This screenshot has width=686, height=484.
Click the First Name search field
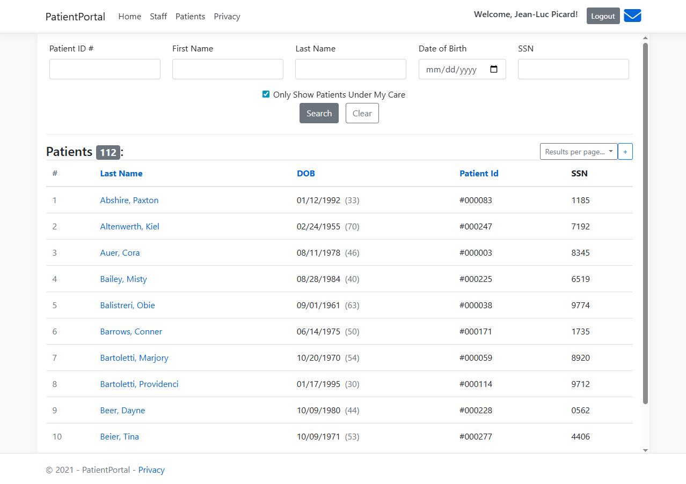tap(227, 69)
